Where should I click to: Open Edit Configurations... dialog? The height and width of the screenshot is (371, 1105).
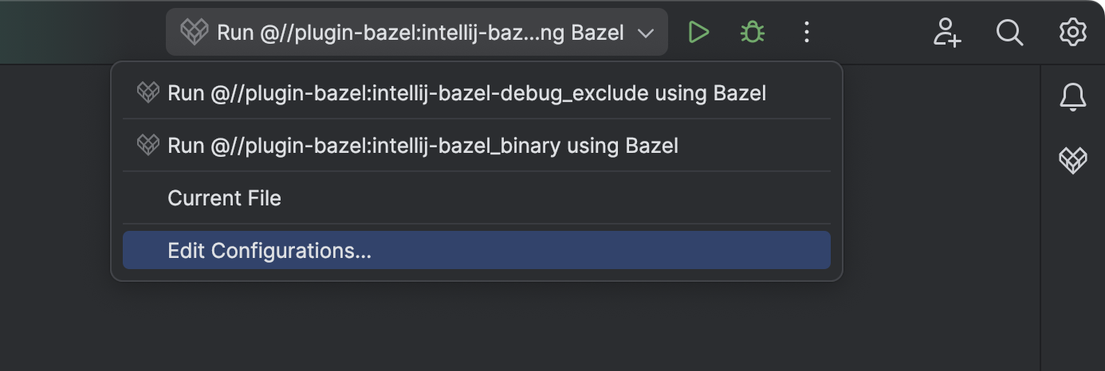269,251
